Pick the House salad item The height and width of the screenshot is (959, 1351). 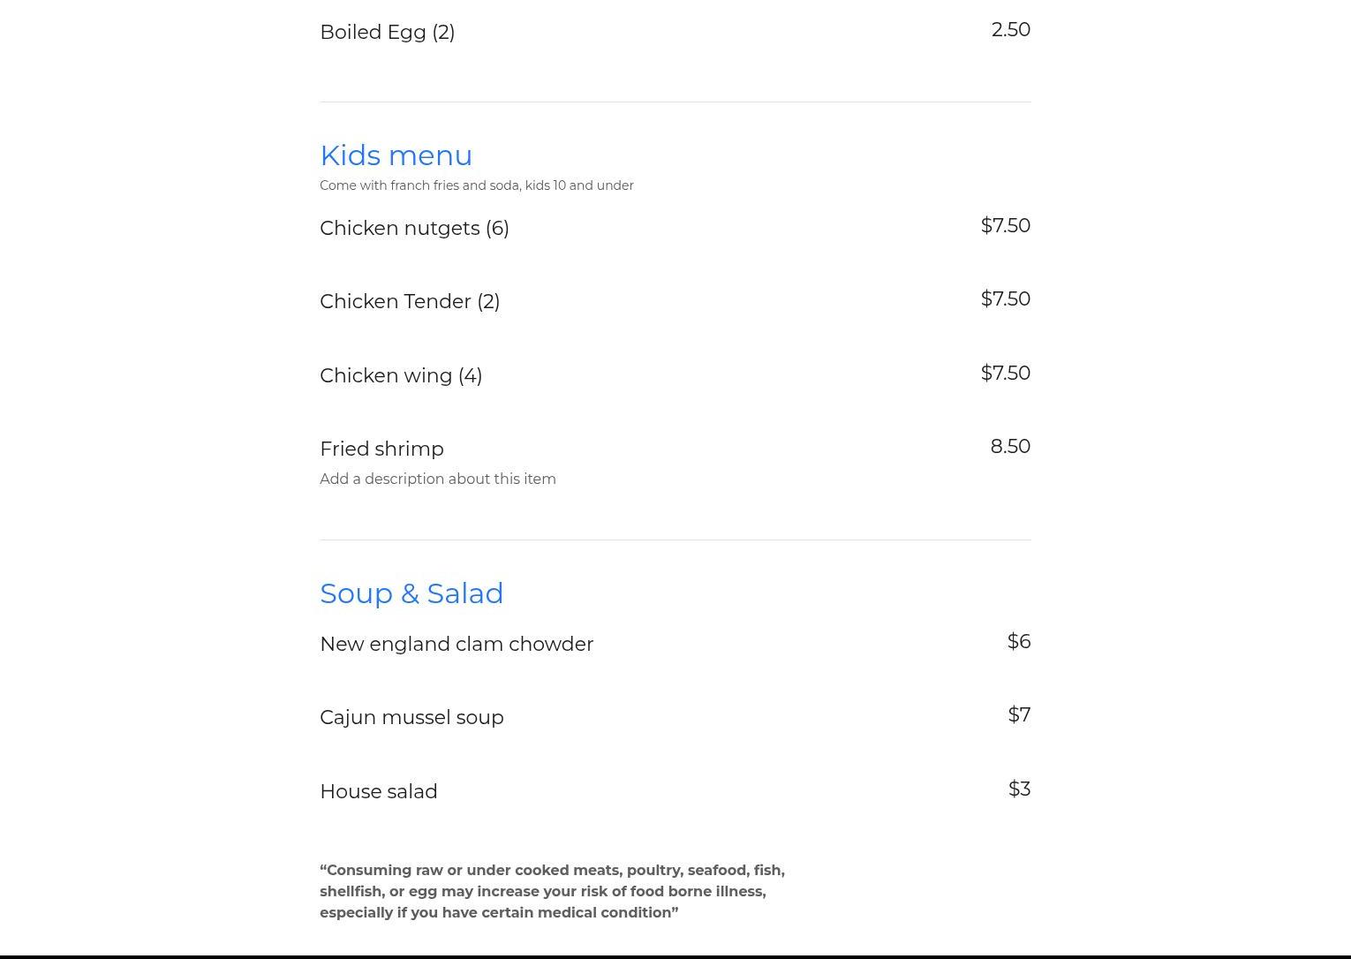tap(378, 792)
